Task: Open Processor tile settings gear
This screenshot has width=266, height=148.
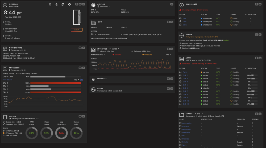Action: click(80, 68)
